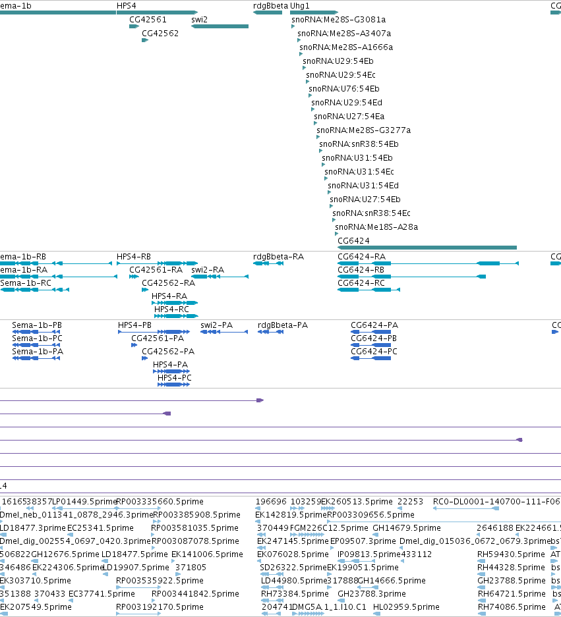Click snoRNA:U29:54Ec feature label
The height and width of the screenshot is (617, 561).
(x=341, y=75)
